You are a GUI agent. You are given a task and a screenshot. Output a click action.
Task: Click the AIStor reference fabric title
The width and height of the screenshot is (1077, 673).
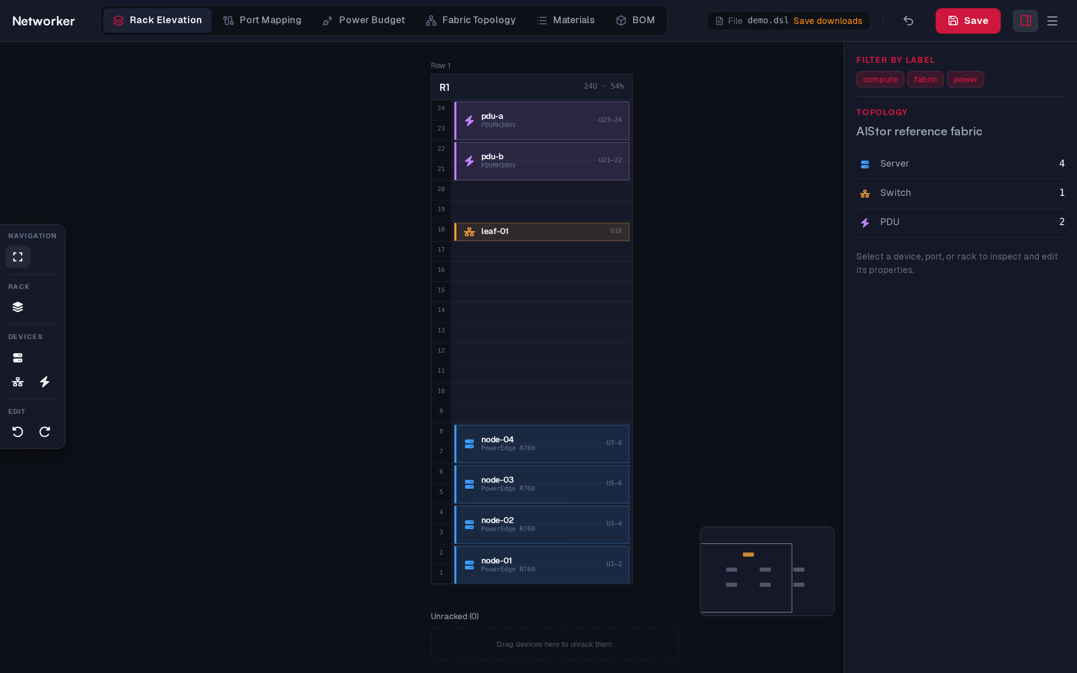pos(919,131)
